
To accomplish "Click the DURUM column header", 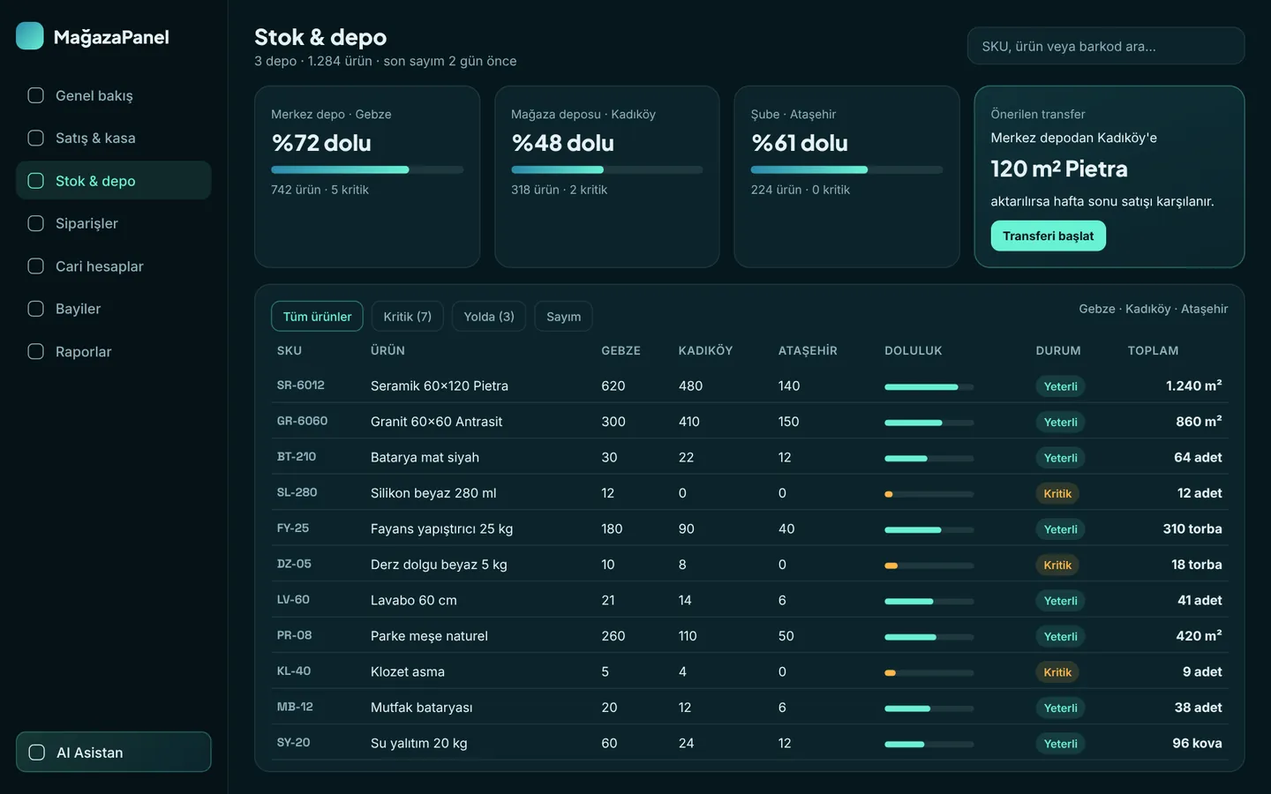I will coord(1058,350).
